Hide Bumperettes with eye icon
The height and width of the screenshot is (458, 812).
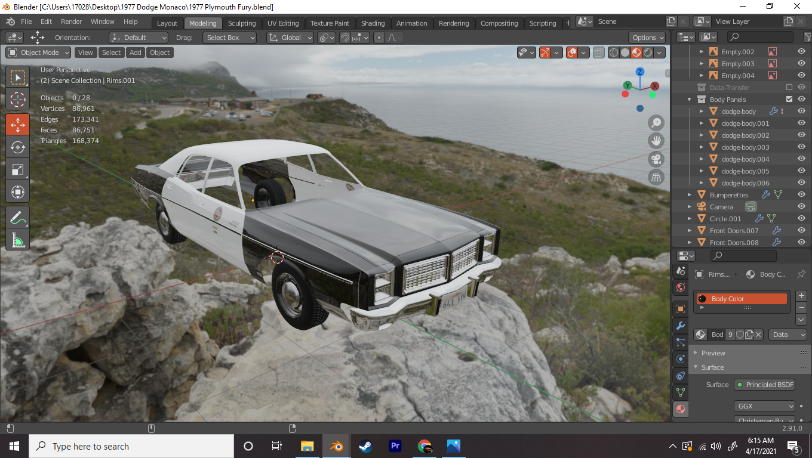(x=802, y=195)
